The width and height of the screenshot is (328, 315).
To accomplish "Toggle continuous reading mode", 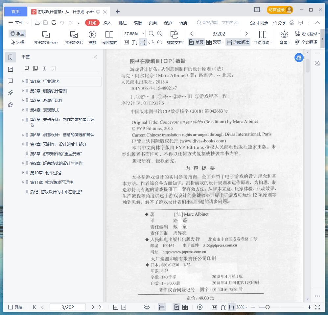I will pos(238,42).
